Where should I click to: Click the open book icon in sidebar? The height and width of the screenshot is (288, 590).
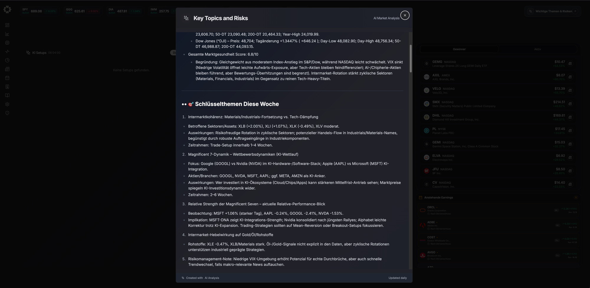coord(7,95)
